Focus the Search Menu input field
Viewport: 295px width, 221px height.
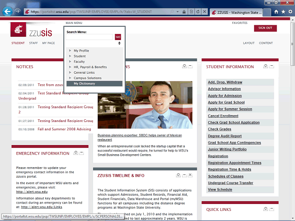pos(89,37)
